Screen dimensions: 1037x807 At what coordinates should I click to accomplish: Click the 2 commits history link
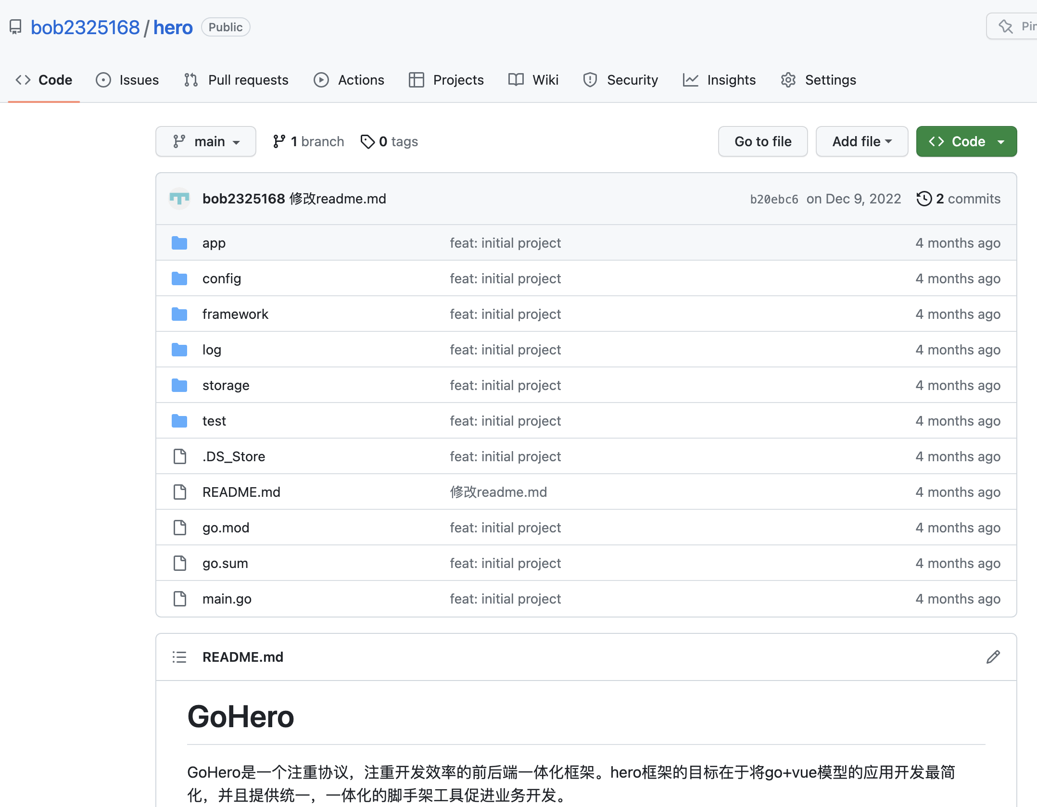959,199
